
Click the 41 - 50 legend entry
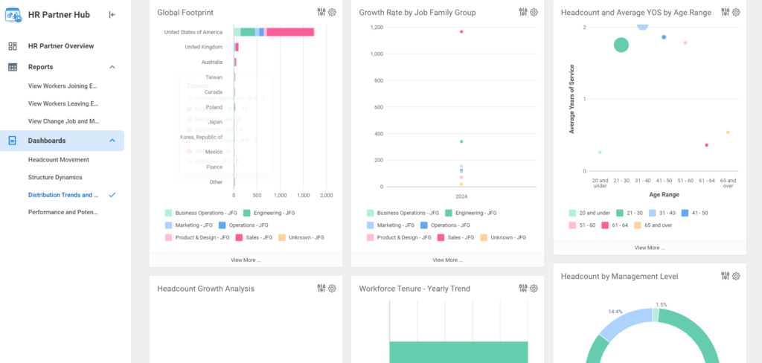pos(694,213)
